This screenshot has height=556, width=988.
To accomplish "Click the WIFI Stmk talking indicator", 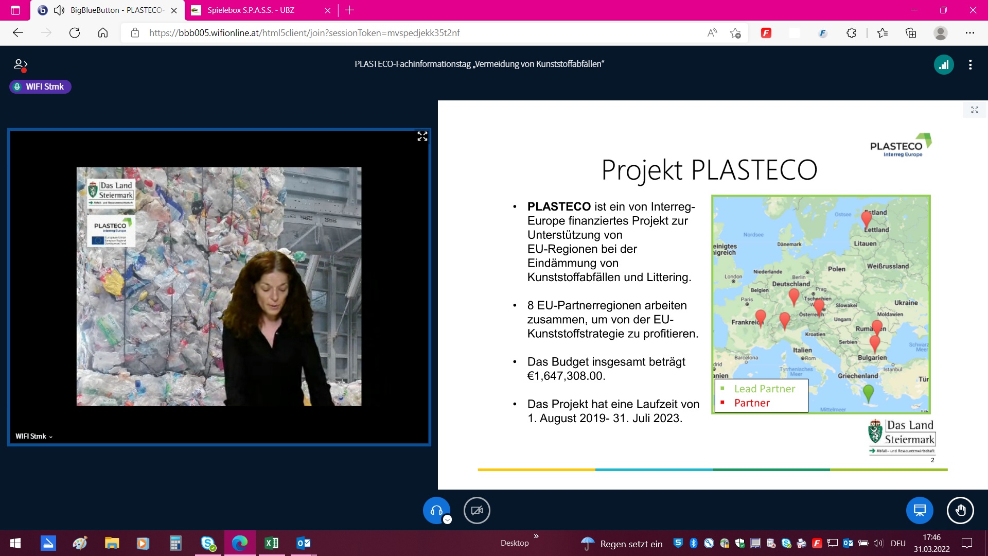I will pyautogui.click(x=40, y=86).
